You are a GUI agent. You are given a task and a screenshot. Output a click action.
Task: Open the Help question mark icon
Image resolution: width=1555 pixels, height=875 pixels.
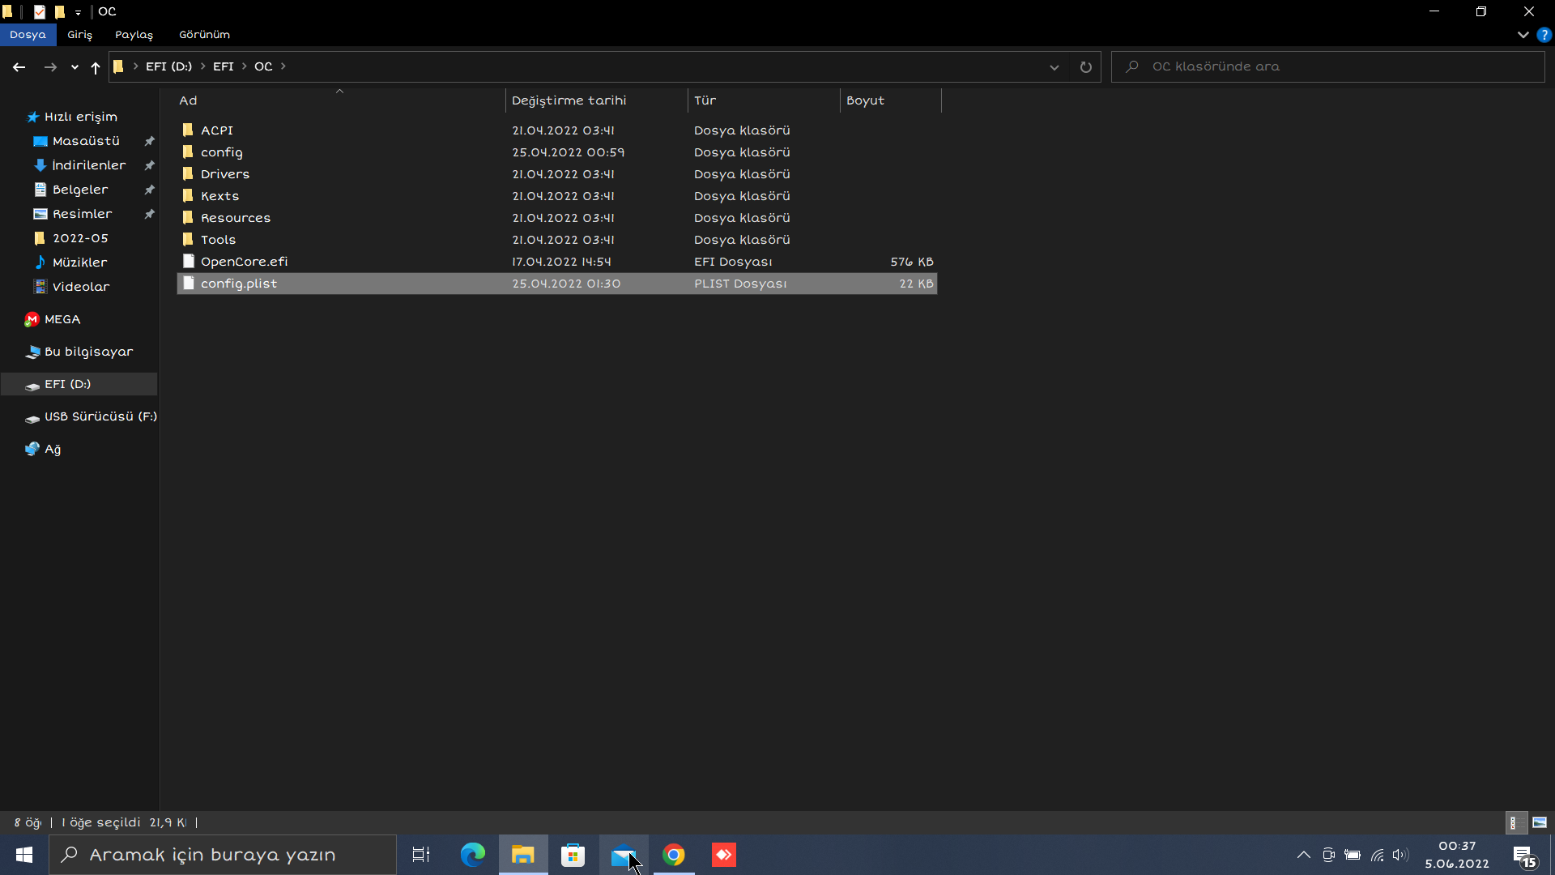coord(1544,35)
